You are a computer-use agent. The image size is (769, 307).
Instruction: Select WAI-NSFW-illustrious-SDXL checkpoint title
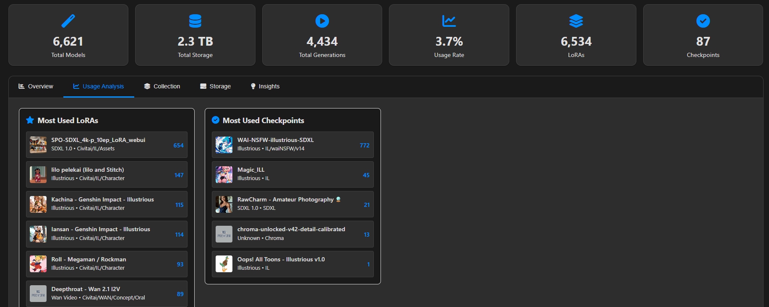pos(276,140)
